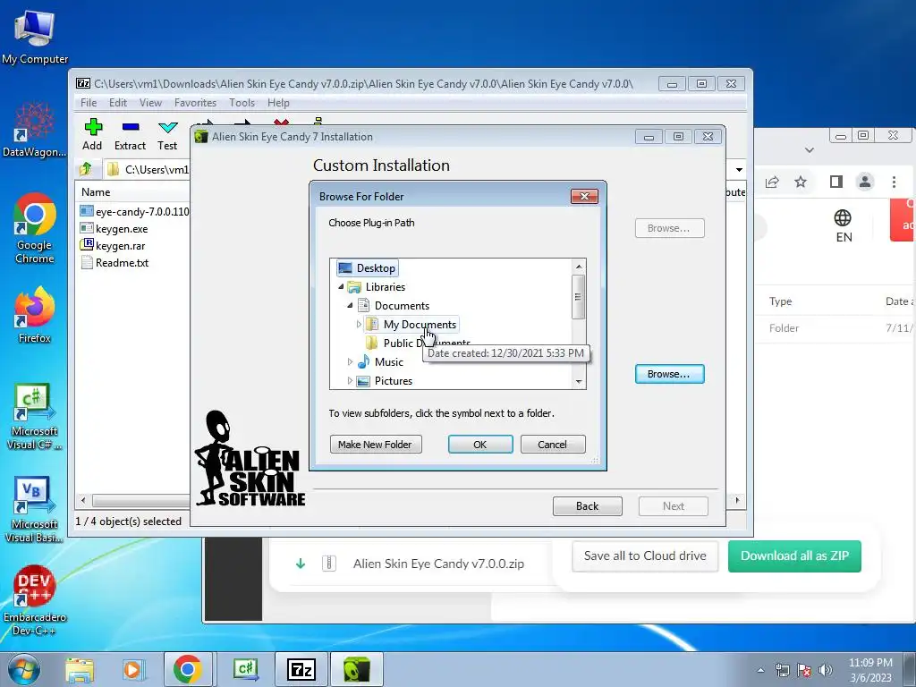The height and width of the screenshot is (687, 916).
Task: Open the Windows Start menu
Action: click(x=24, y=669)
